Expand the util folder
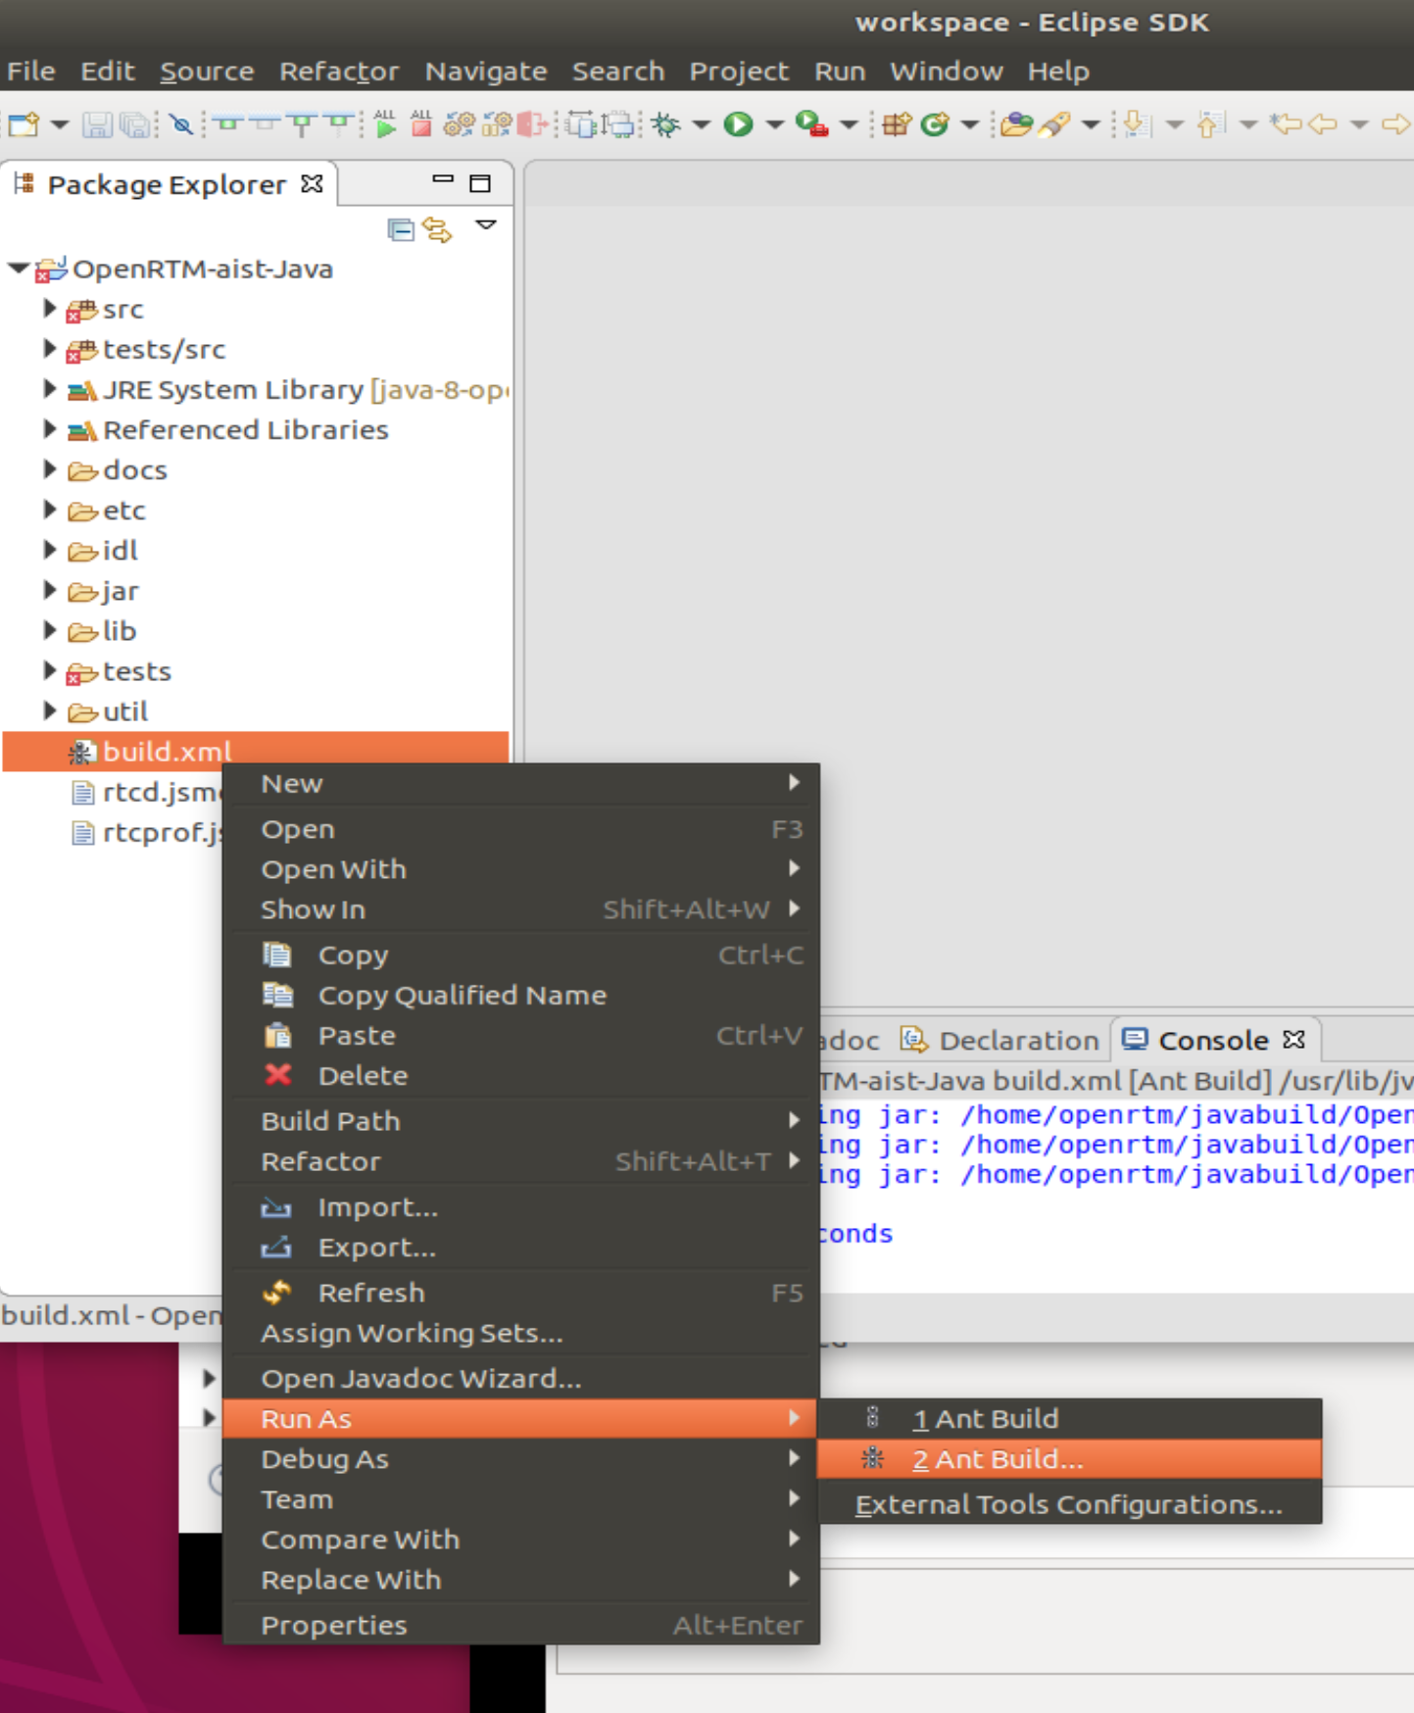 (49, 710)
